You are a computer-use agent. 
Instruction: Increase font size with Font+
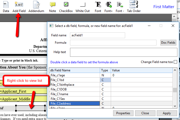pos(108,7)
